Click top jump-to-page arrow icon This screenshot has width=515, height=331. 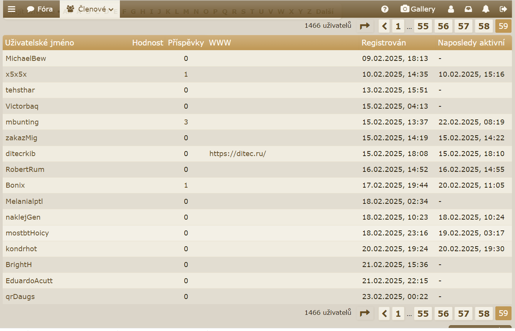tap(365, 26)
